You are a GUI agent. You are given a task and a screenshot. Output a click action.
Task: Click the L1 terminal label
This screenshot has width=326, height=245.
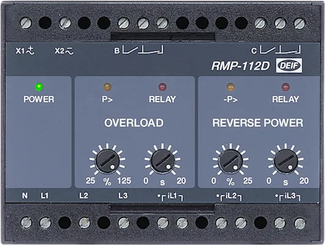click(45, 195)
